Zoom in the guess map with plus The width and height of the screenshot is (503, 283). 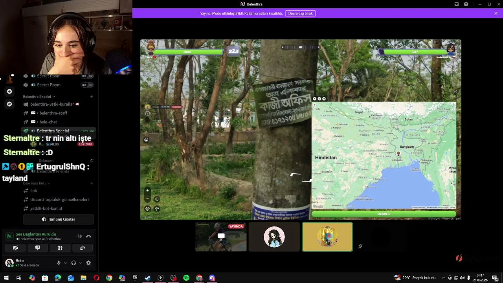point(314,105)
